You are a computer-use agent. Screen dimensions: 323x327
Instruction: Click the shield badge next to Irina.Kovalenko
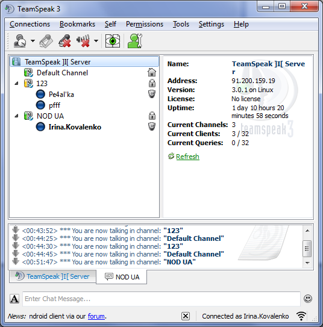coord(152,126)
